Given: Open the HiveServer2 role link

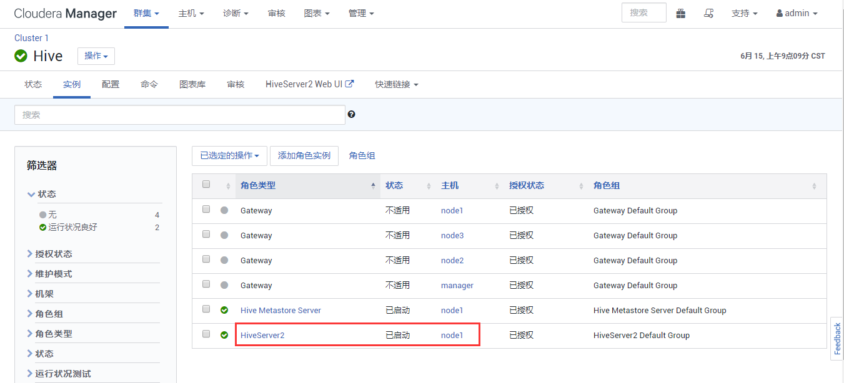Looking at the screenshot, I should [x=262, y=335].
